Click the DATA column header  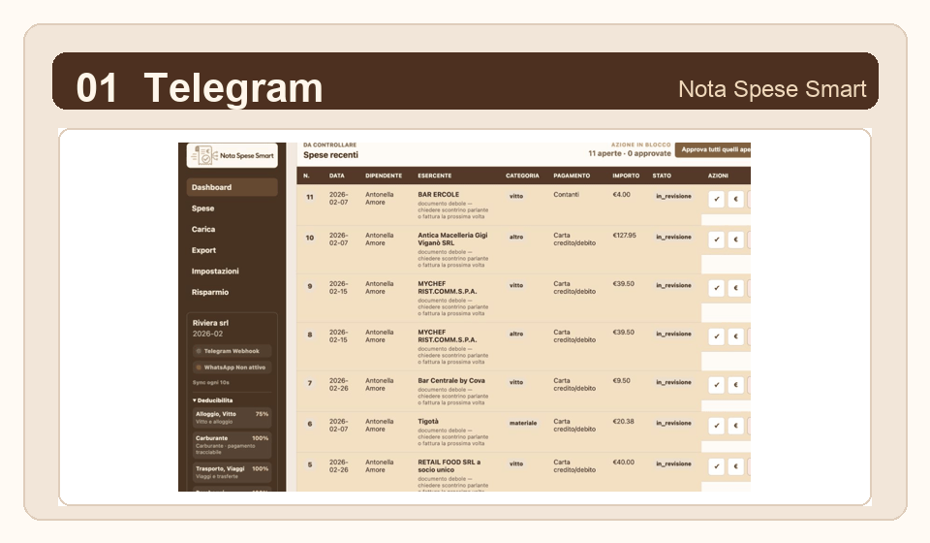[x=337, y=176]
